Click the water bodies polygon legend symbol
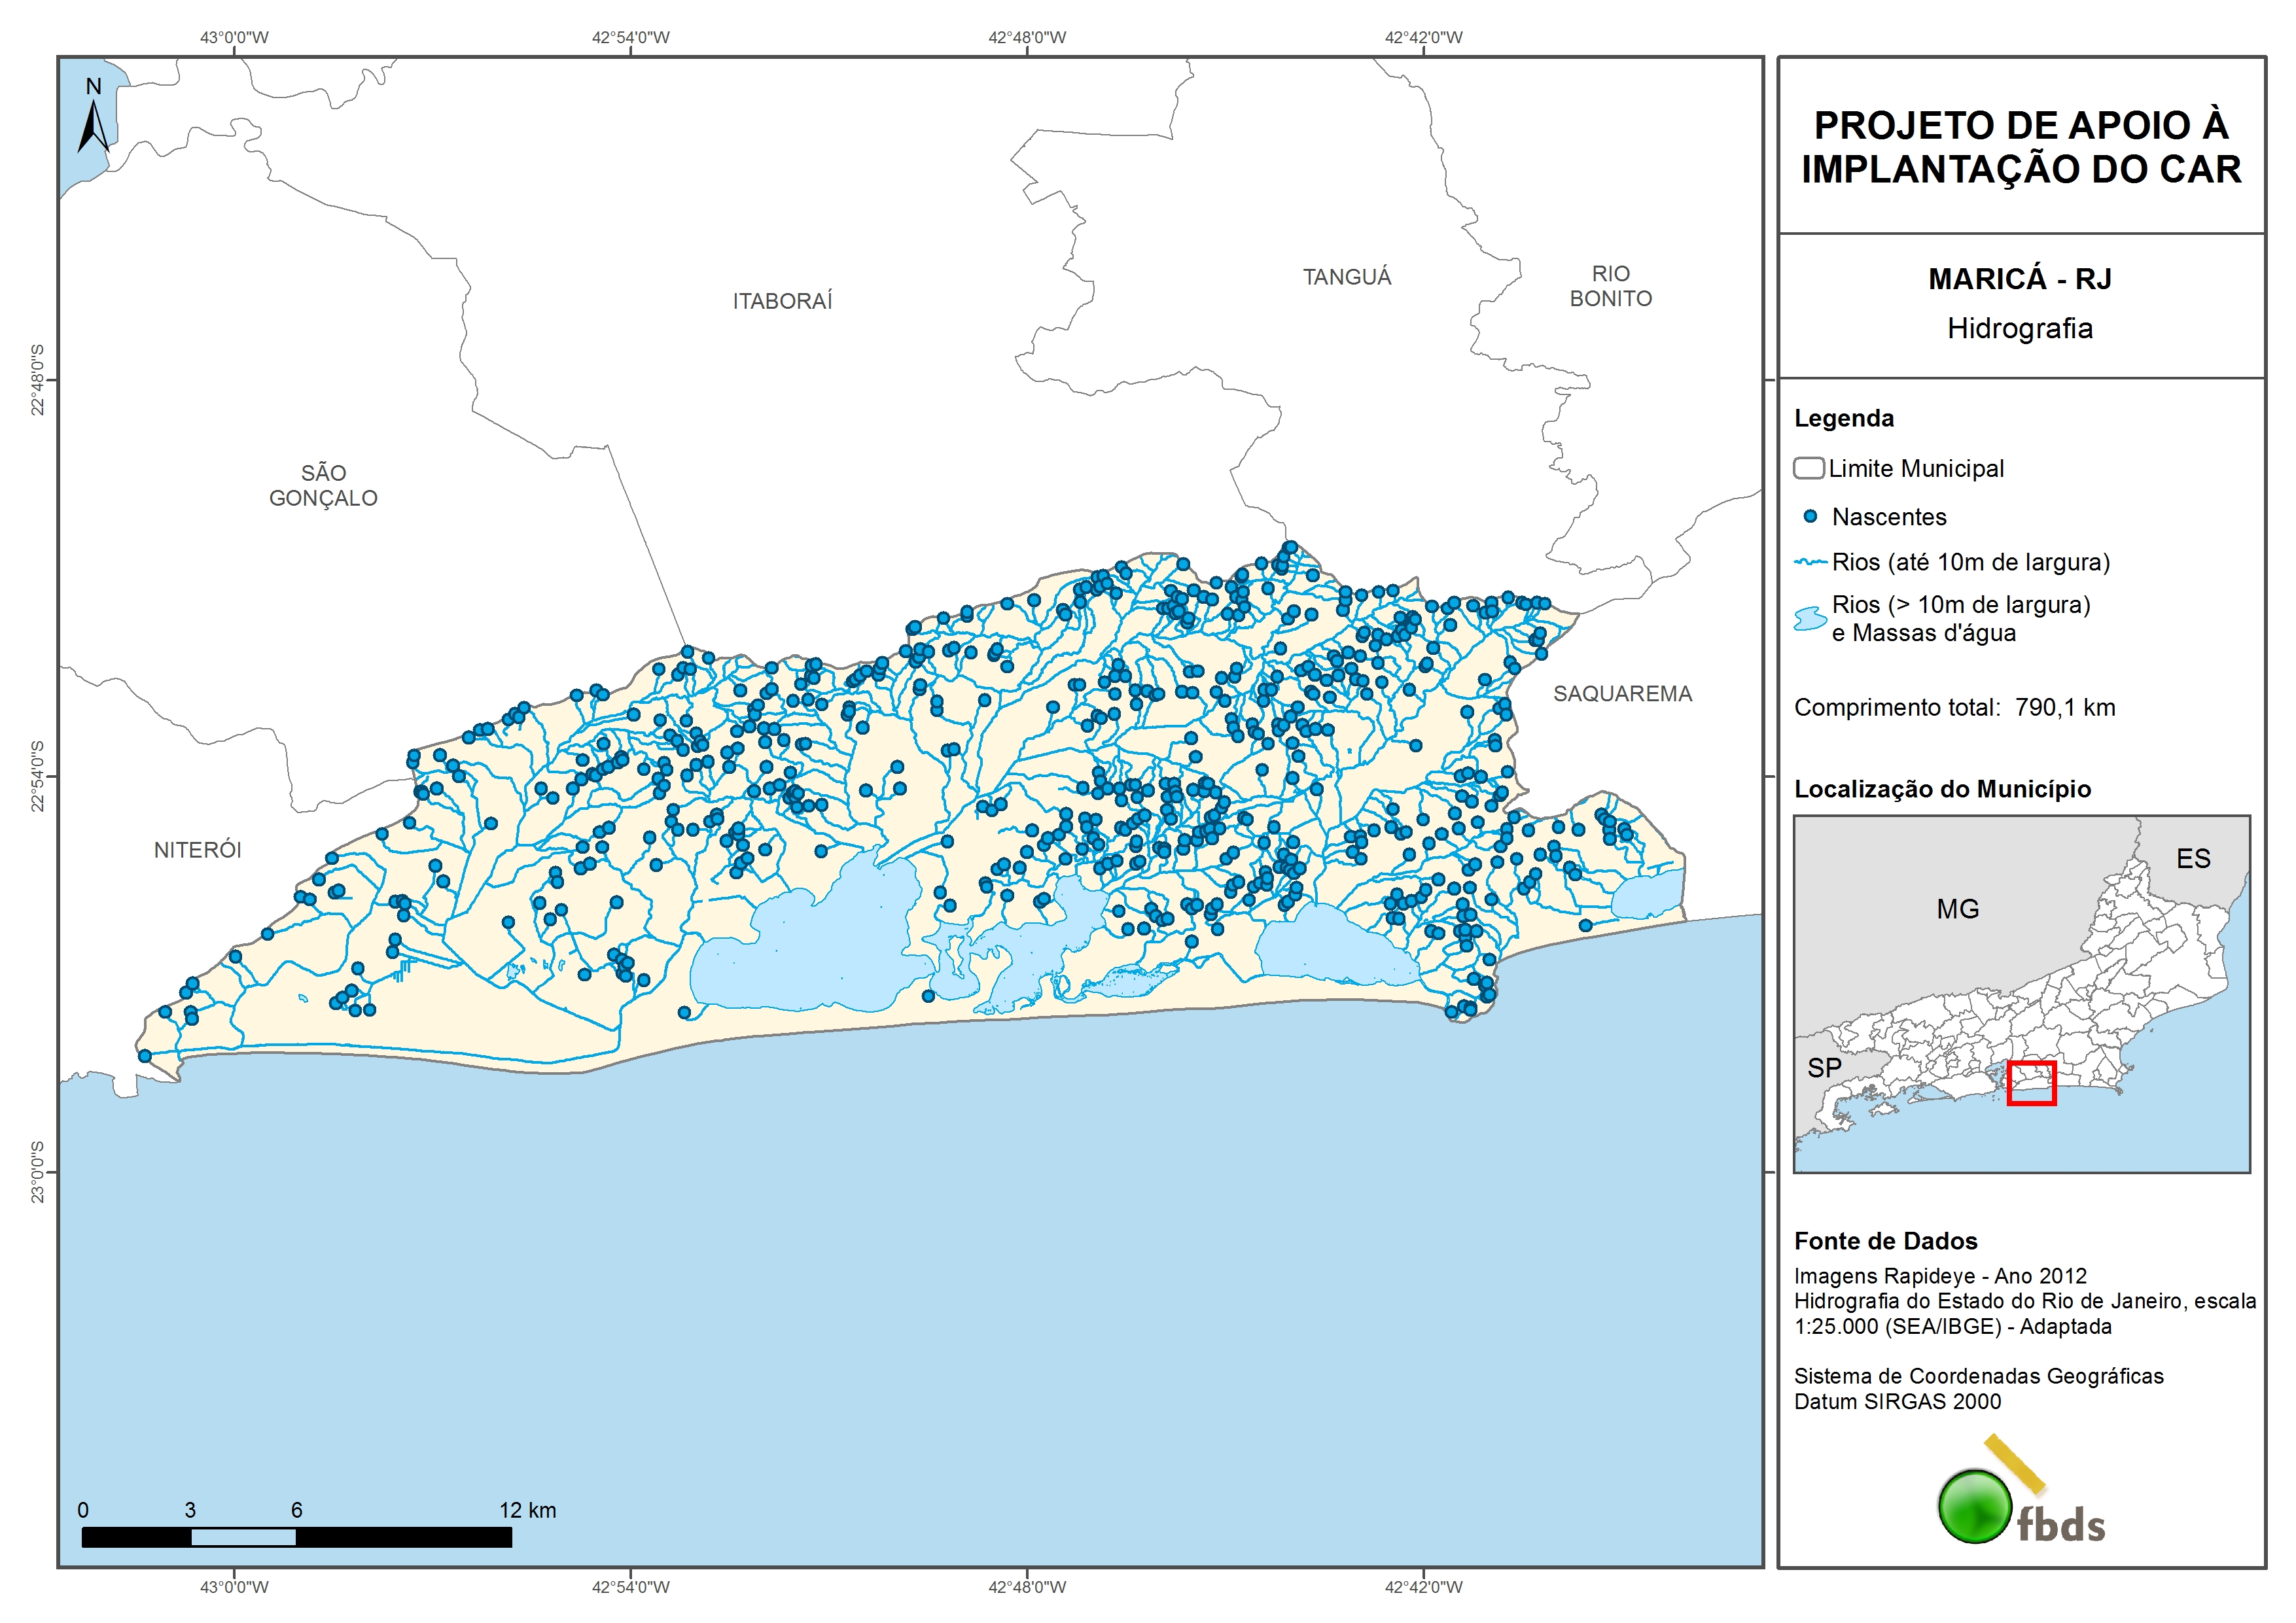Screen dimensions: 2296x1623 [1810, 619]
